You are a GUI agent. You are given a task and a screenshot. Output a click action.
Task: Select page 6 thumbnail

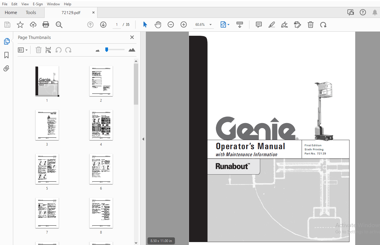(101, 169)
